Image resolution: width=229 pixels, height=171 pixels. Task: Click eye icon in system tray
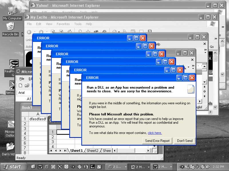[181, 167]
